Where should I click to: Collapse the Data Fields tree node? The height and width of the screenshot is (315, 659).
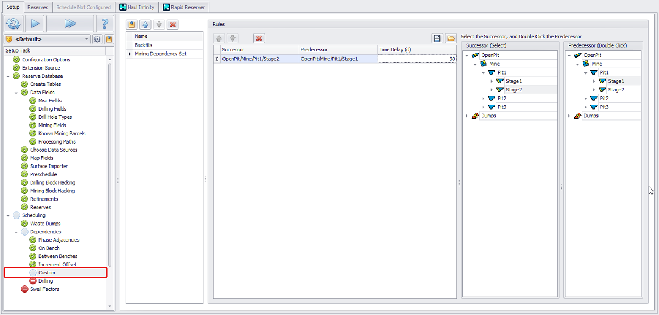[x=16, y=93]
